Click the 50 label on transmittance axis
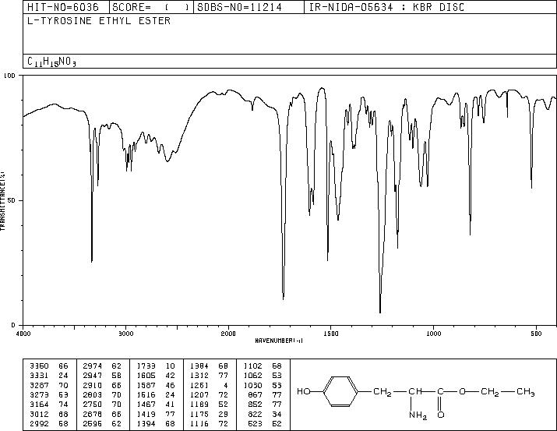Viewport: 557px width, 431px height. coord(12,200)
